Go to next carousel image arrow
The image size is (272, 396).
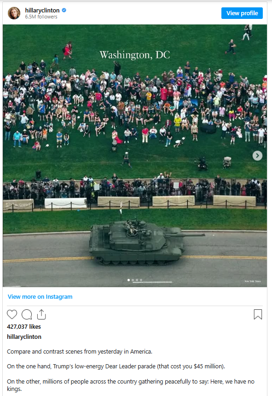257,155
